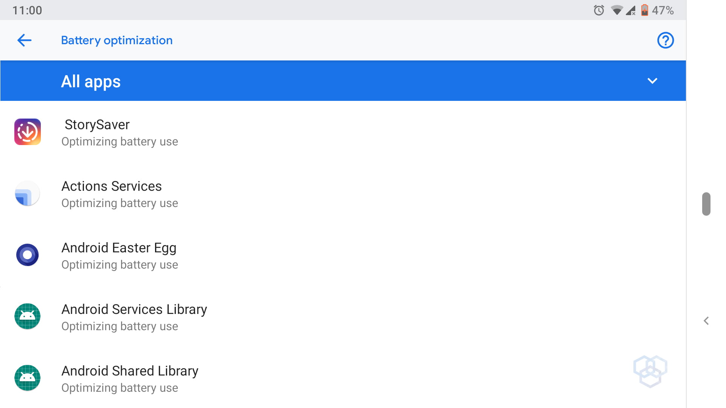This screenshot has width=726, height=408.
Task: Open the help question mark icon
Action: click(x=665, y=40)
